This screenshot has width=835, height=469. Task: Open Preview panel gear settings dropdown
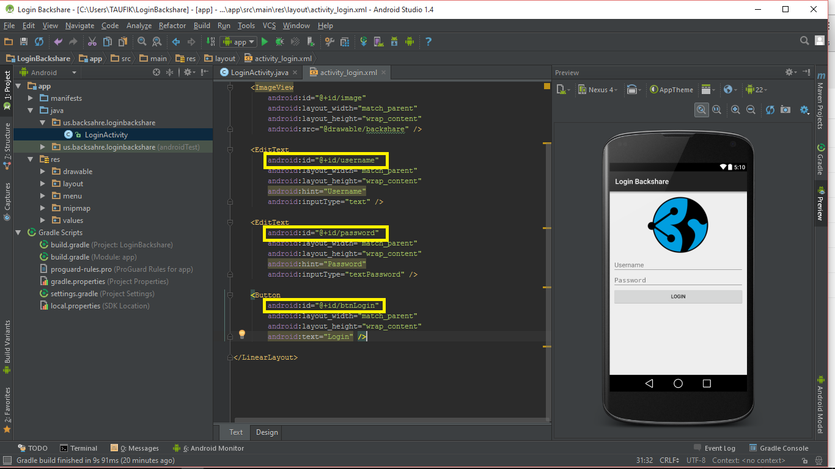pos(792,72)
